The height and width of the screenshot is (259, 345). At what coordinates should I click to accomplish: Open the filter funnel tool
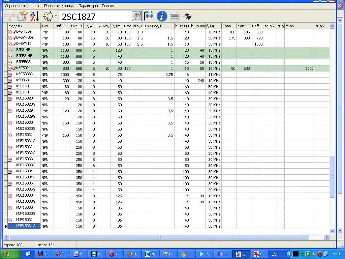point(23,16)
